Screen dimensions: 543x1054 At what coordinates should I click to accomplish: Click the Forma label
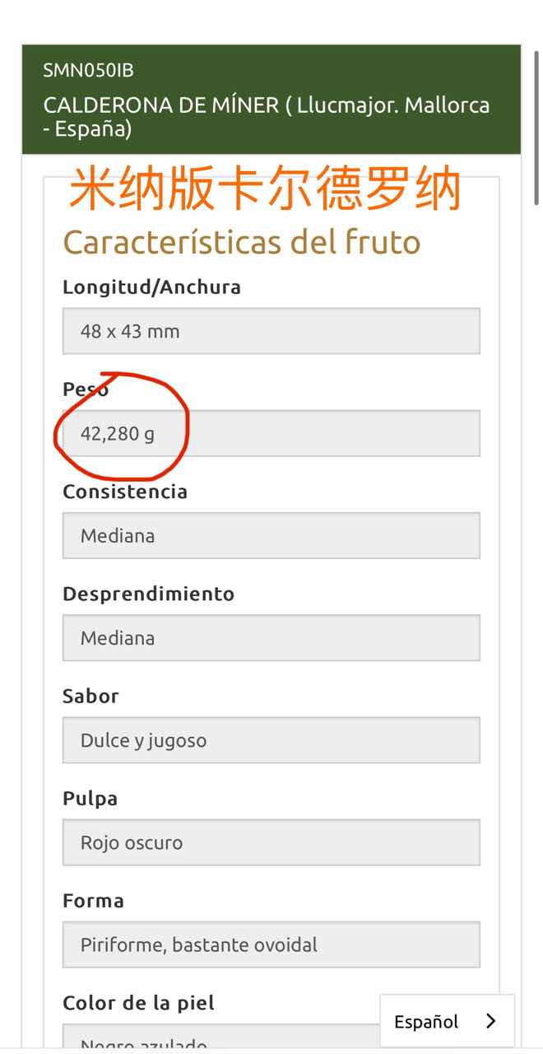(93, 900)
